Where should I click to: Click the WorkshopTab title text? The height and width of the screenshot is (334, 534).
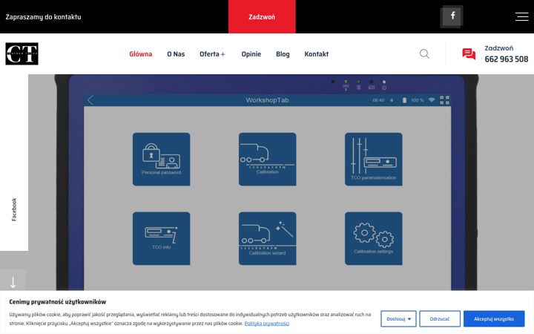pos(267,100)
